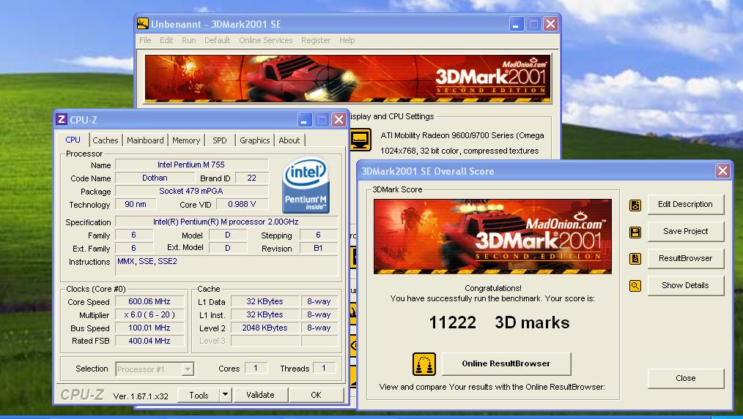743x419 pixels.
Task: Click the processor Name field value
Action: click(191, 165)
